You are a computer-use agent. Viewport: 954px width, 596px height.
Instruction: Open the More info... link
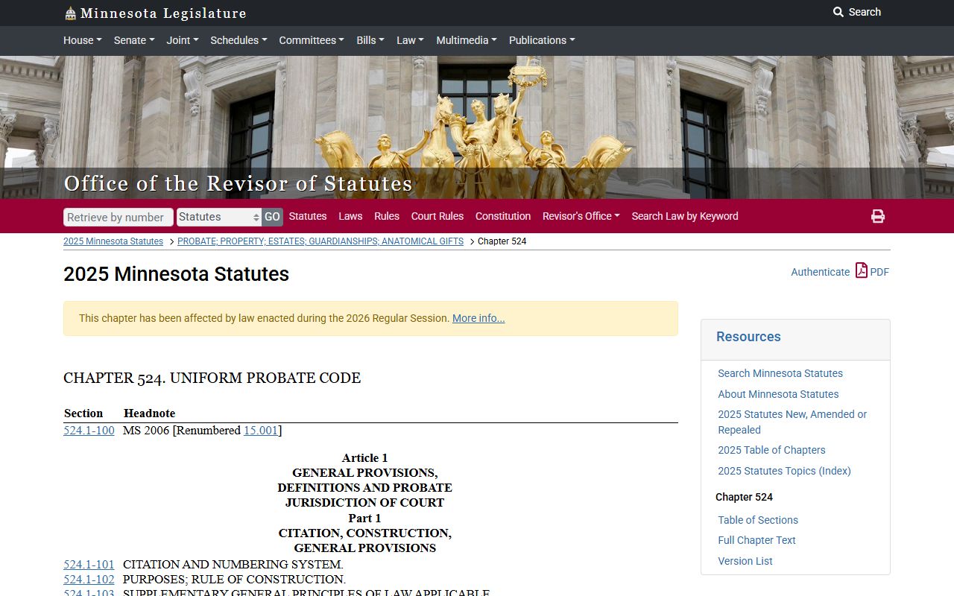click(478, 318)
